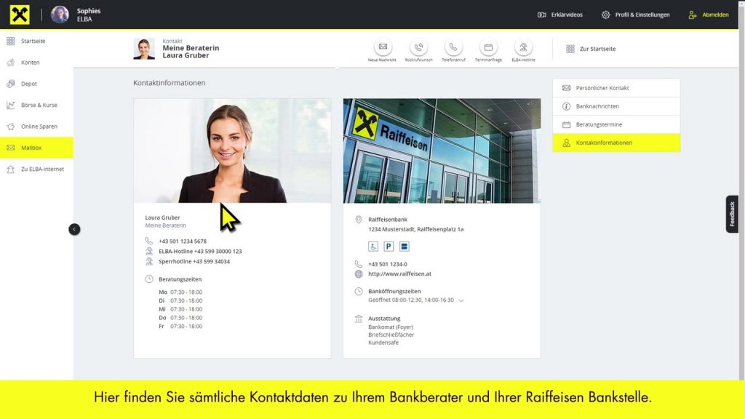The height and width of the screenshot is (419, 745).
Task: Click the Neue Nachricht envelope icon
Action: 383,47
